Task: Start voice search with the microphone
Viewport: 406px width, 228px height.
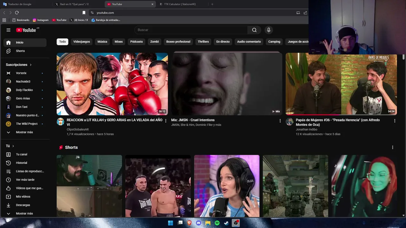Action: pyautogui.click(x=269, y=30)
